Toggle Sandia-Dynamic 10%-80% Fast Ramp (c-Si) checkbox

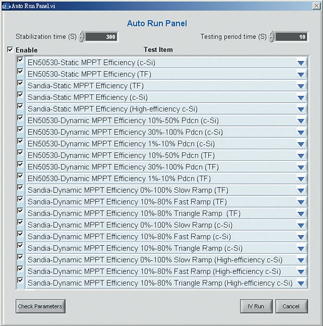tap(20, 234)
